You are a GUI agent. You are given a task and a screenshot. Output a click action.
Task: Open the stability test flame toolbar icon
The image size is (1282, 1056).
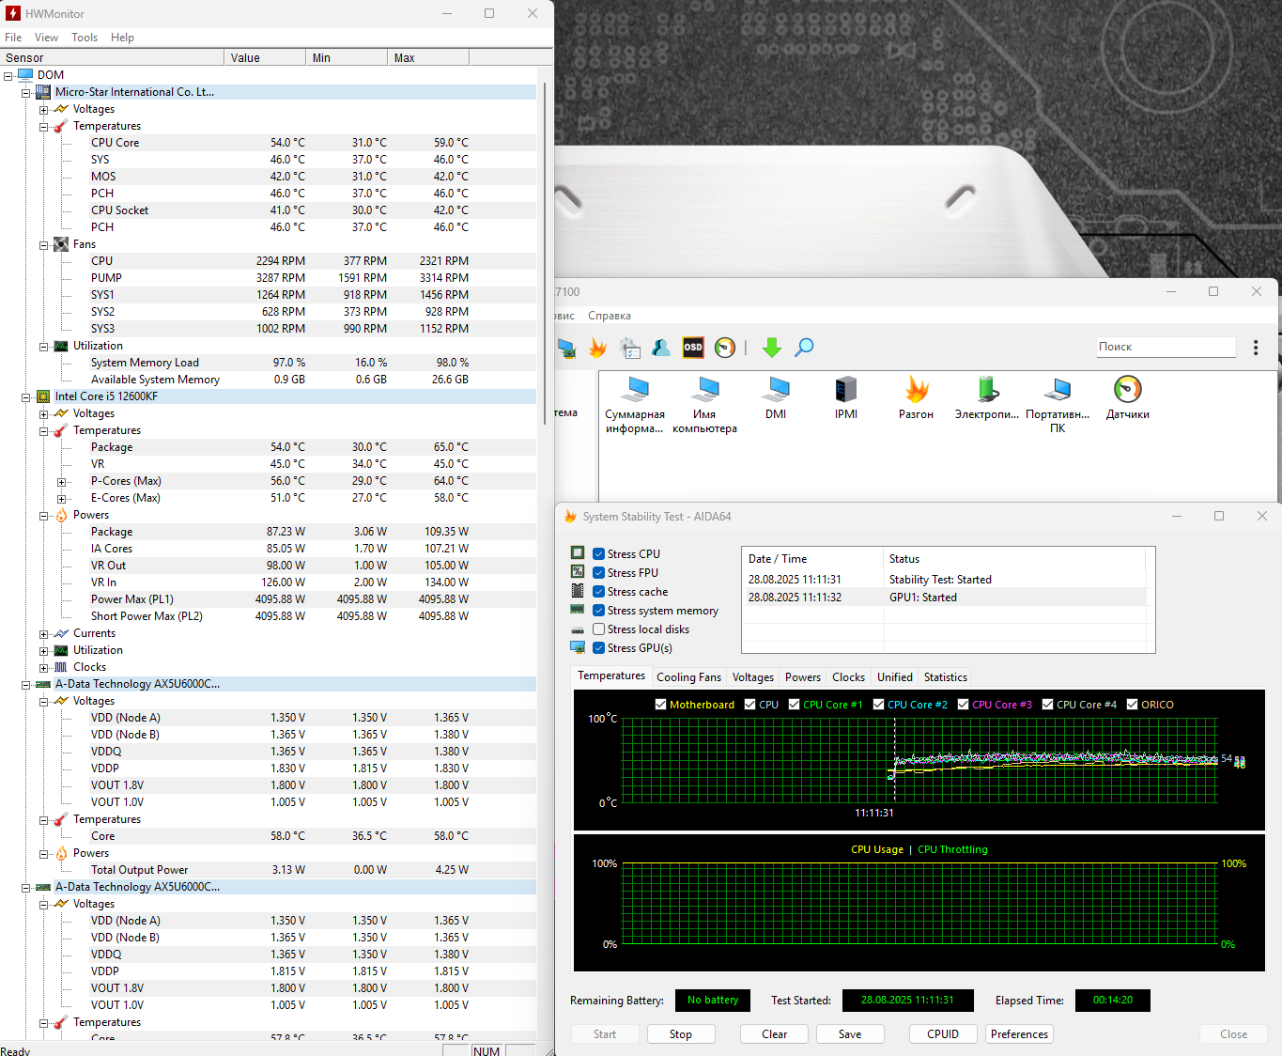tap(597, 349)
